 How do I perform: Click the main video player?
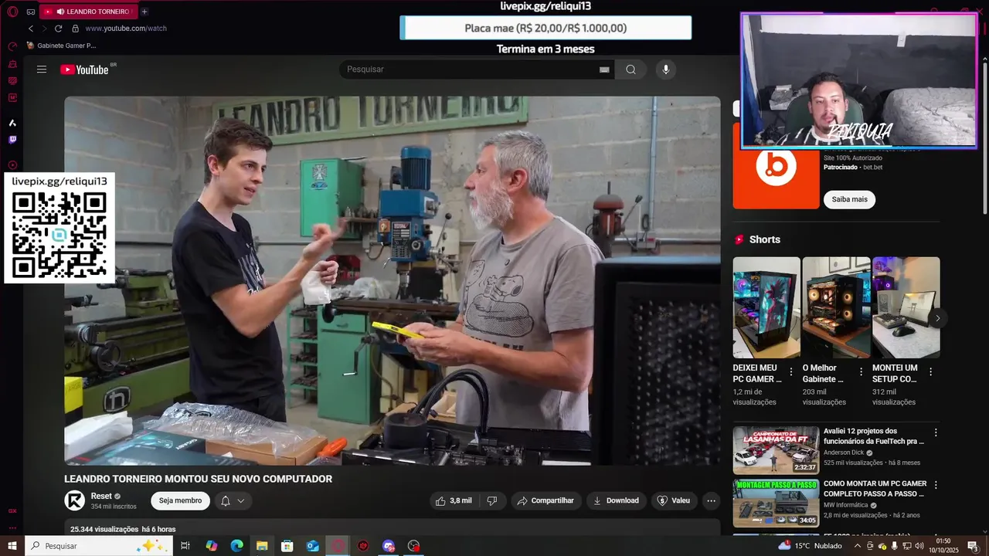392,280
